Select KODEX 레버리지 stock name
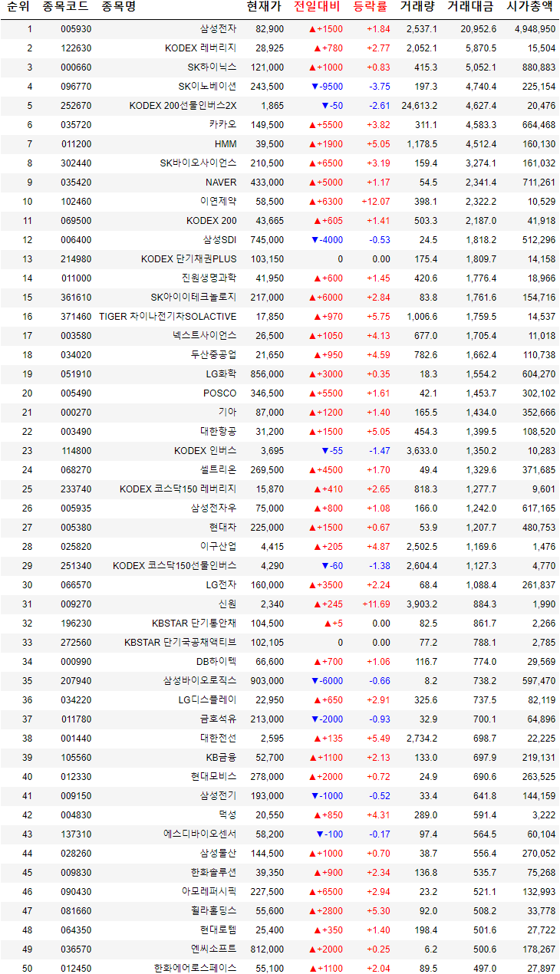The width and height of the screenshot is (560, 974). 201,48
